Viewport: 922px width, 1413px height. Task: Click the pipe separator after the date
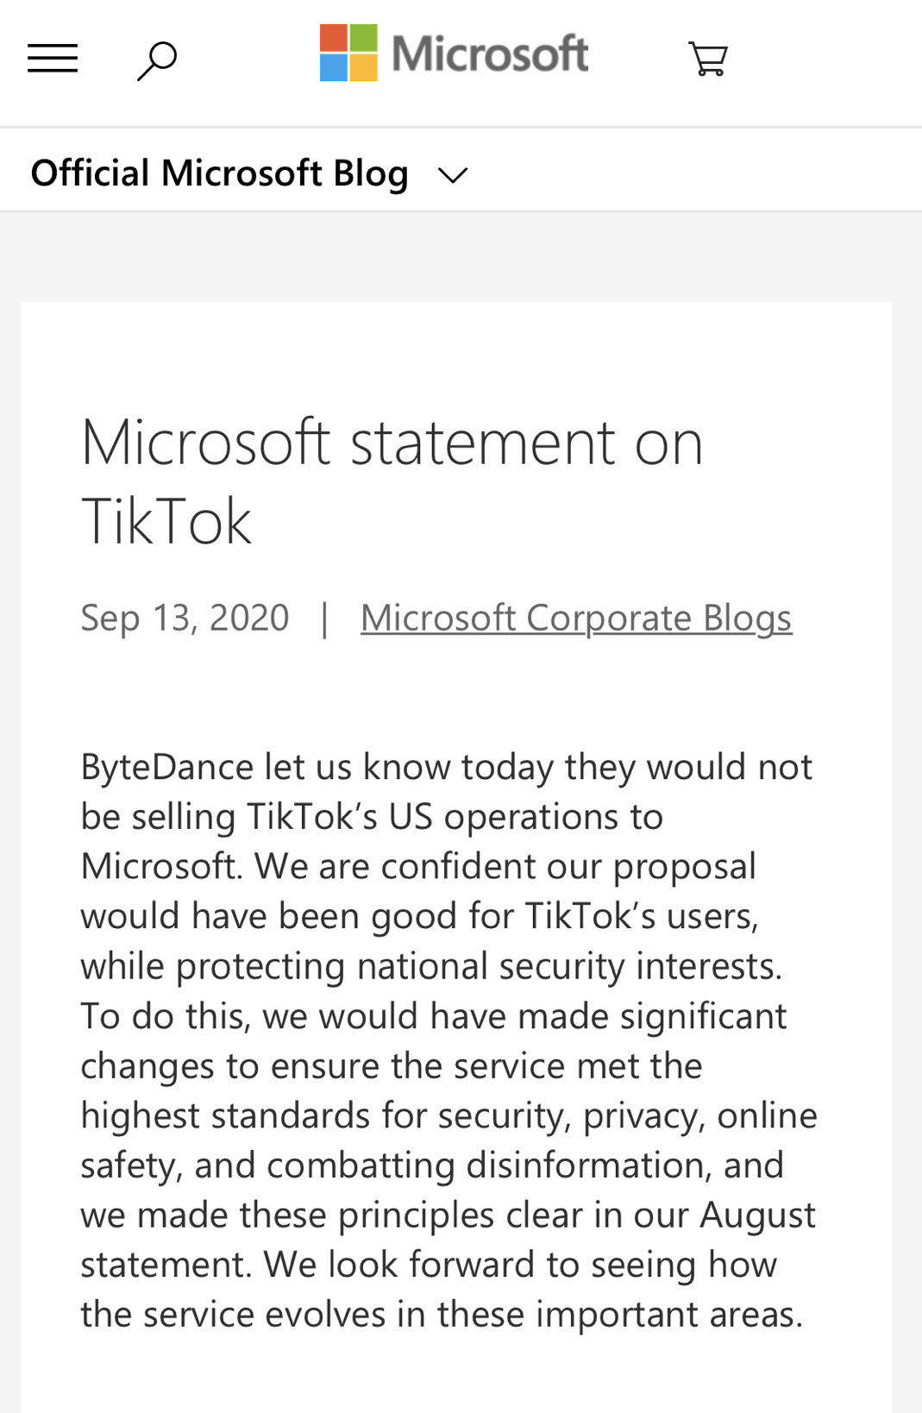324,618
